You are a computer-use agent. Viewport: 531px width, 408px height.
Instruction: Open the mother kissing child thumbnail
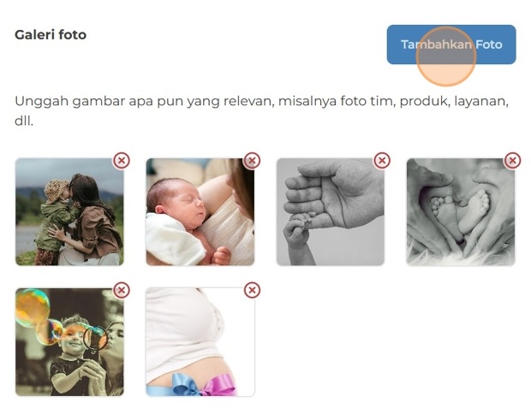(69, 212)
